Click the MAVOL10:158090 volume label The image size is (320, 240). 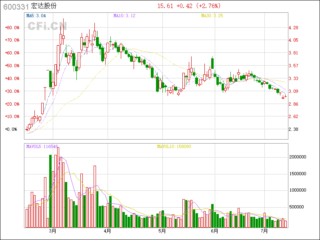point(174,147)
